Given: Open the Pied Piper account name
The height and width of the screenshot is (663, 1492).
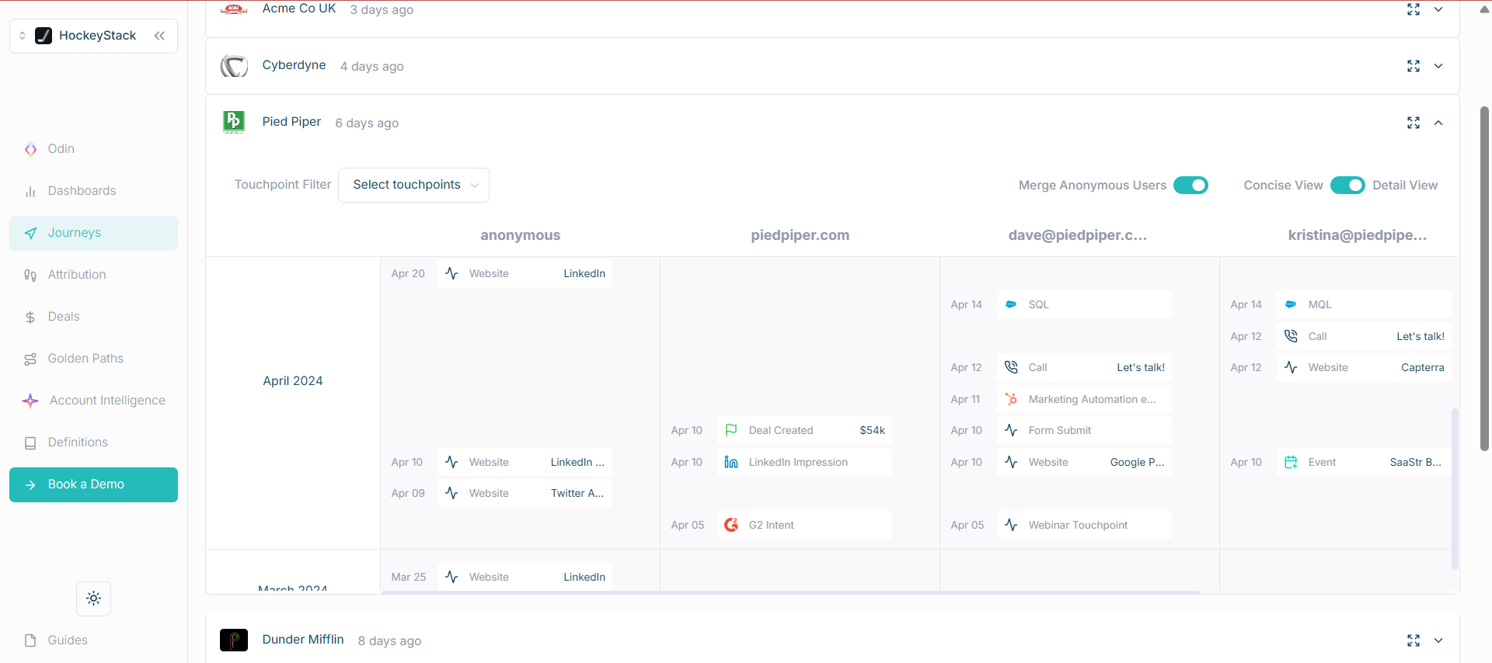Looking at the screenshot, I should coord(291,122).
